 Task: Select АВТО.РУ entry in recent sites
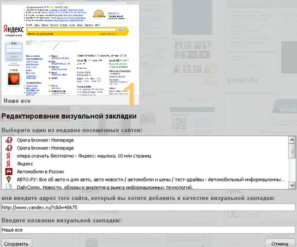coord(150,180)
